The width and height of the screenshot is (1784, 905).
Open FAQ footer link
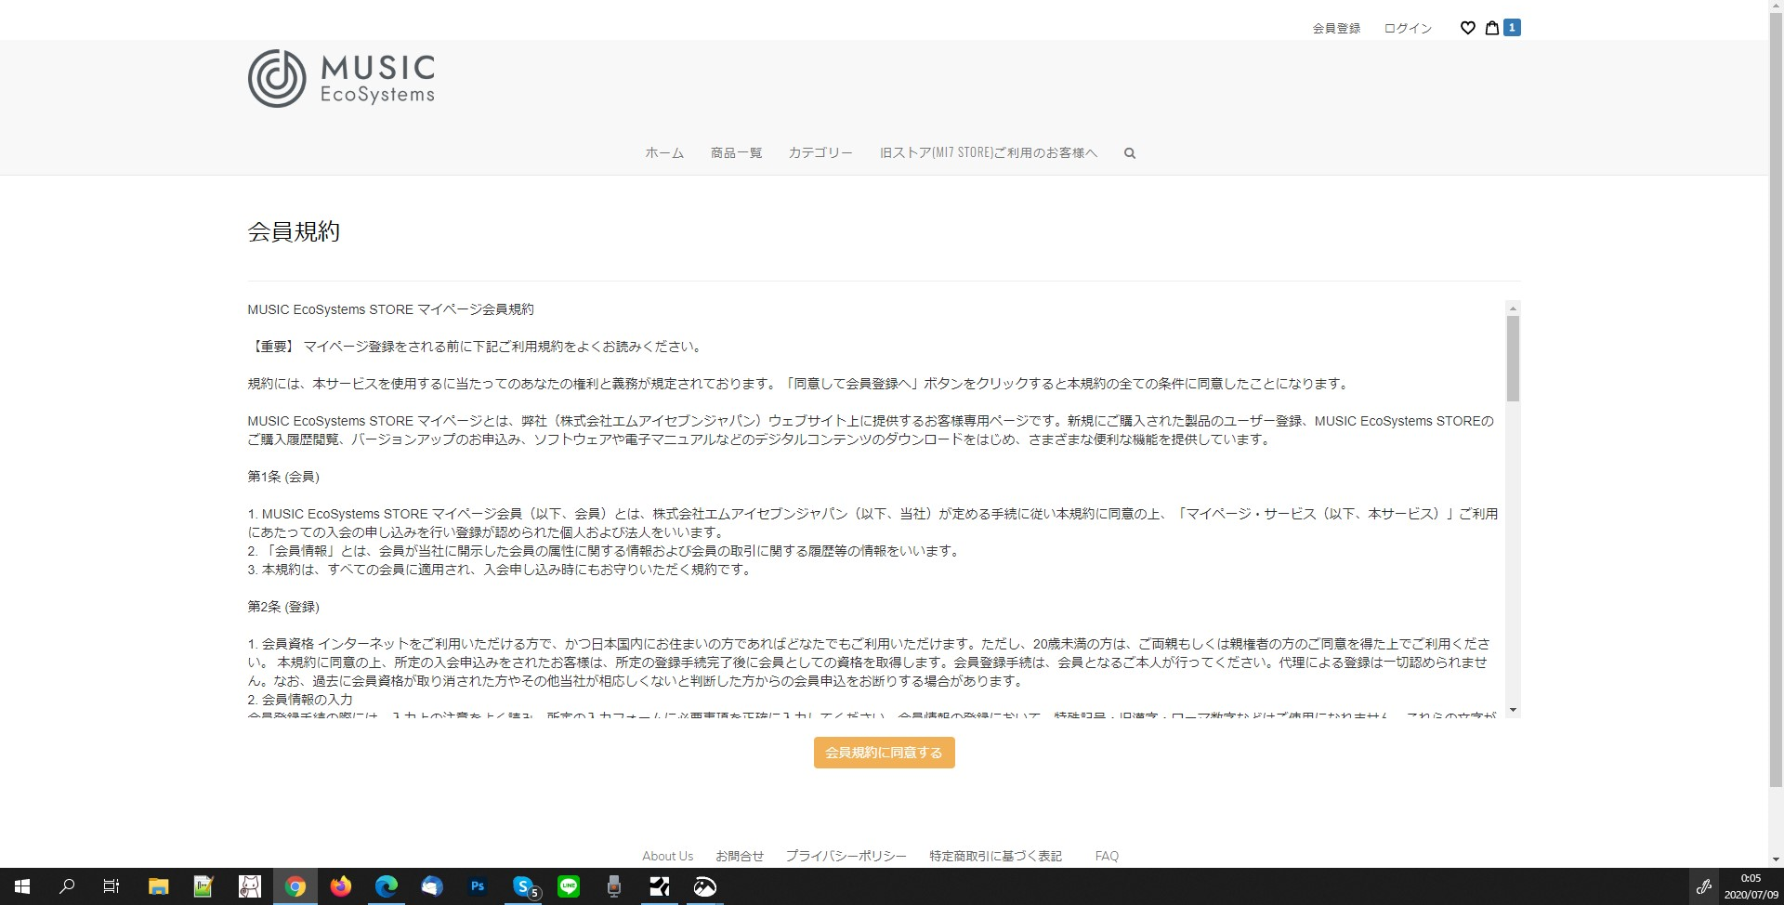[x=1107, y=856]
